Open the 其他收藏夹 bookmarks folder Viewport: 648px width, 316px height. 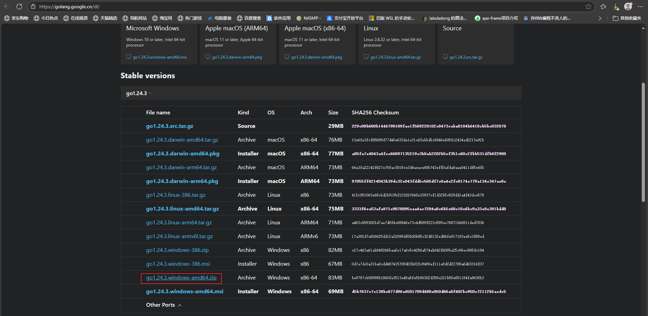point(627,18)
